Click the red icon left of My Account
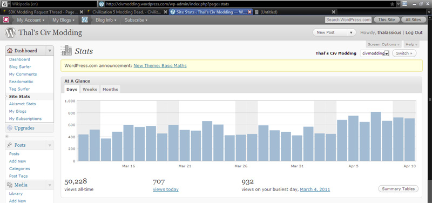The image size is (432, 203). coord(6,20)
